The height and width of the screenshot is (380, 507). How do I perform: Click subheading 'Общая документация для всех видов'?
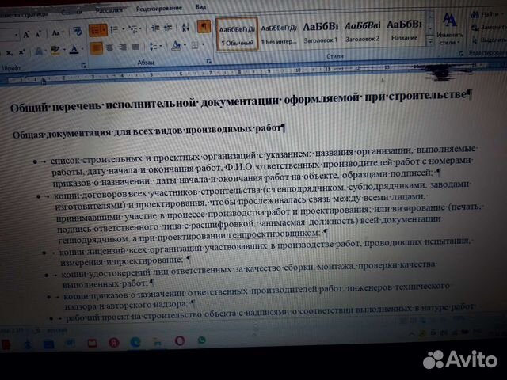pos(99,132)
